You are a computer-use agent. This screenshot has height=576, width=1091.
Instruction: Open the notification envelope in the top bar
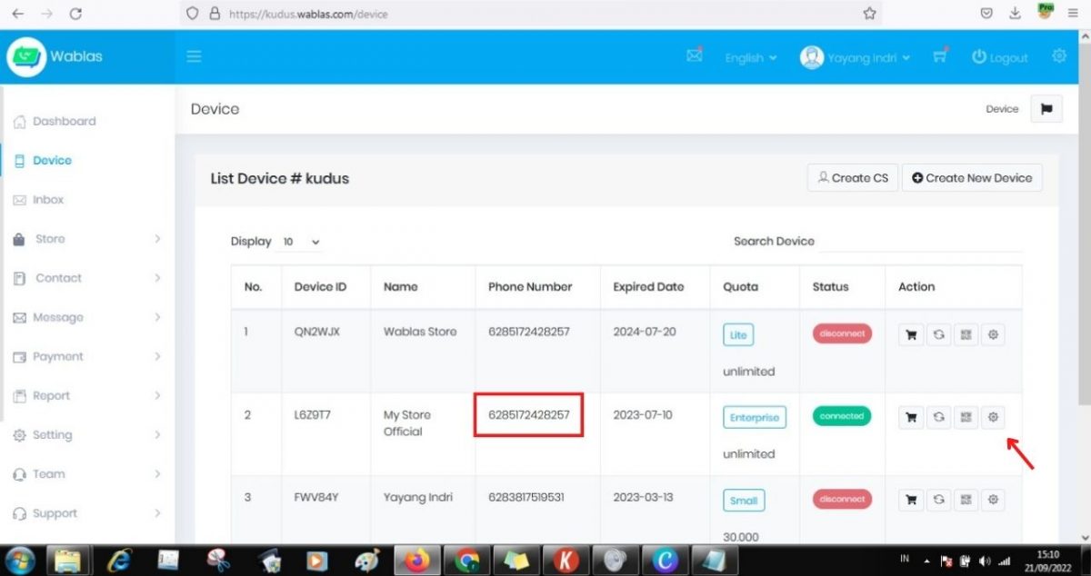[x=694, y=55]
